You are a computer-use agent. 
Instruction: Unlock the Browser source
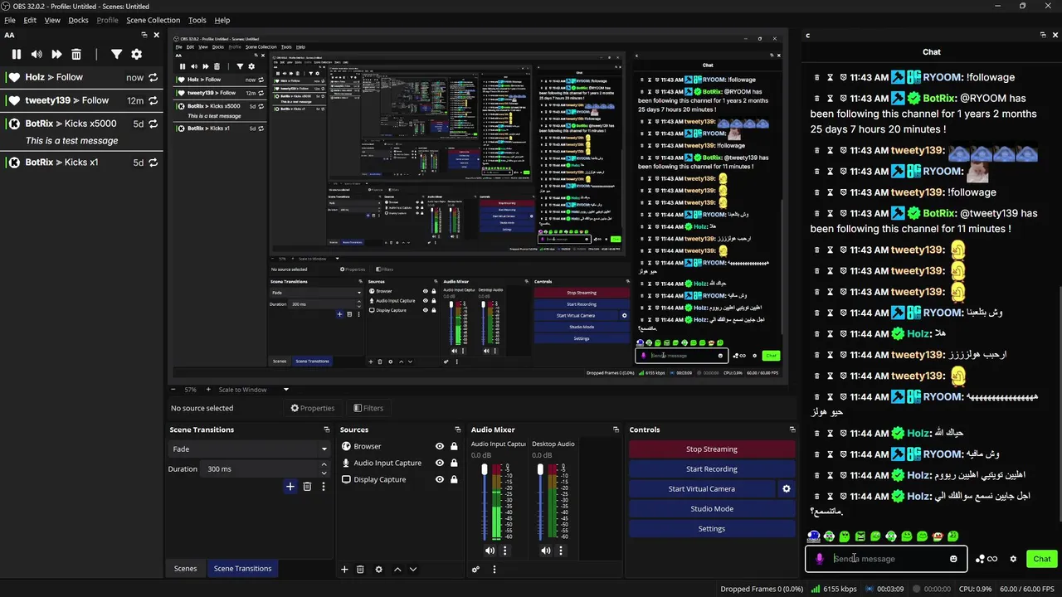454,446
